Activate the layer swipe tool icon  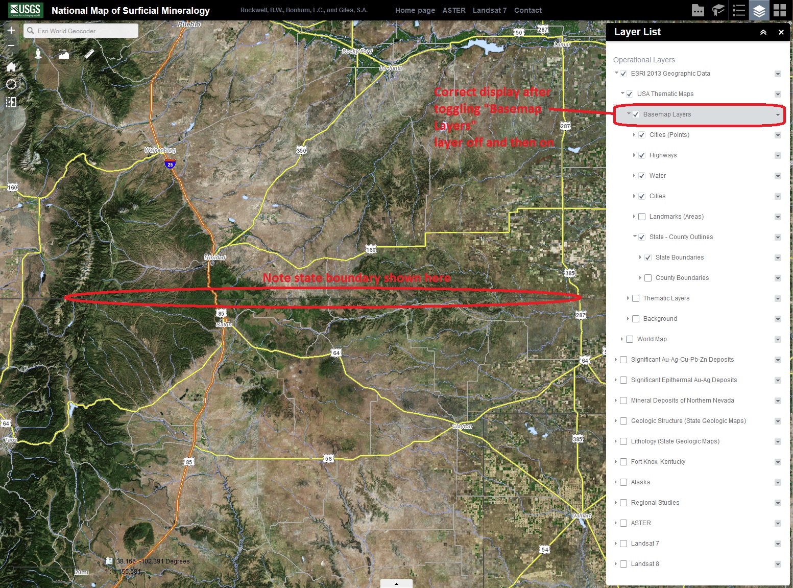(11, 102)
